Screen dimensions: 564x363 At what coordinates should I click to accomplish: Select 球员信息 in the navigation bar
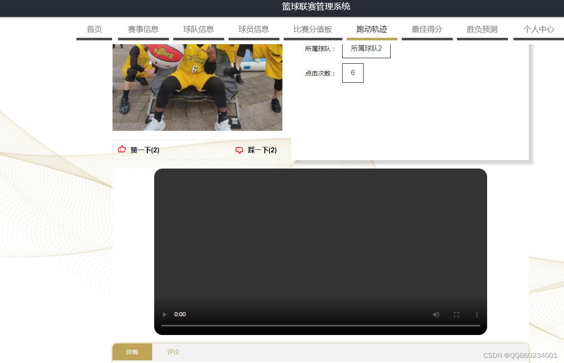(254, 29)
